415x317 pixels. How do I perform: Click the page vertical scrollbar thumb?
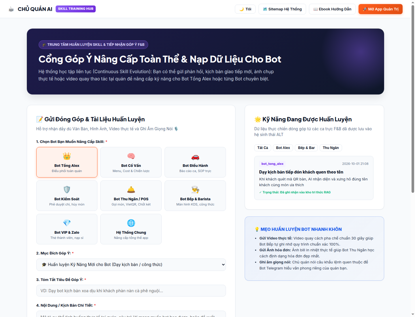[x=413, y=99]
